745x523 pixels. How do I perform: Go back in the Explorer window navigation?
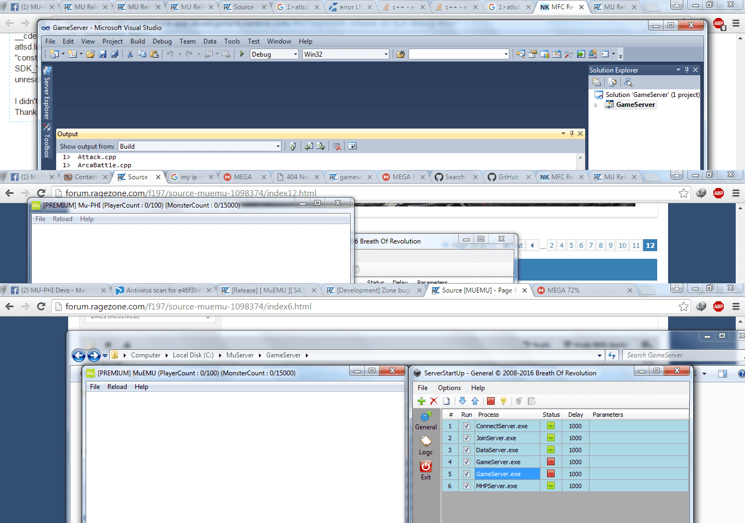click(79, 355)
